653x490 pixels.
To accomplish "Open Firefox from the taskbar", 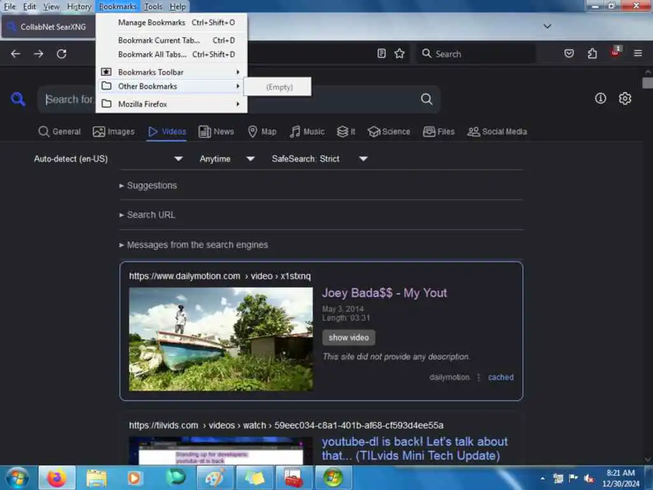I will 57,478.
